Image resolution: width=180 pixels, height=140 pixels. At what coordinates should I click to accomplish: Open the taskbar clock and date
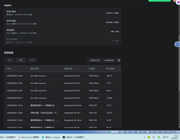click(x=175, y=137)
